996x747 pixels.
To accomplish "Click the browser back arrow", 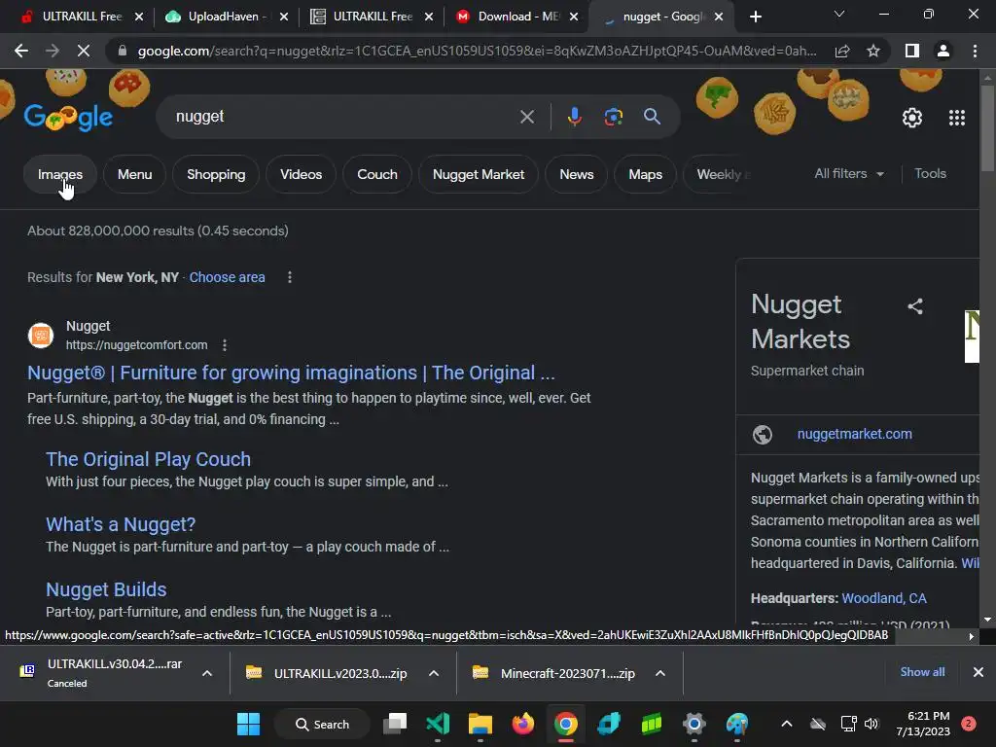I will (21, 51).
